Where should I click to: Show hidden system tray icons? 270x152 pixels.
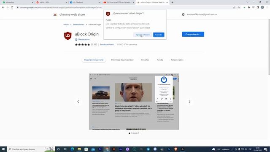click(x=232, y=149)
